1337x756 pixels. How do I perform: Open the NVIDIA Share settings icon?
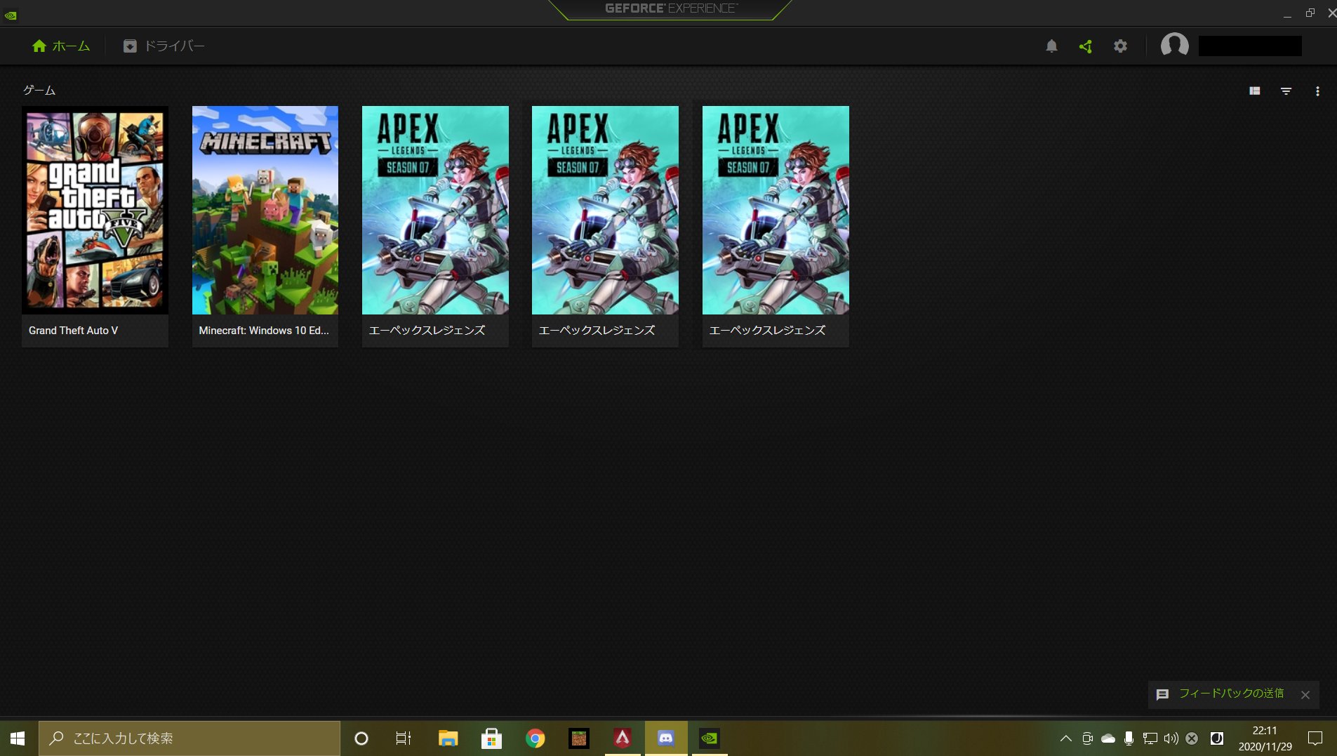pyautogui.click(x=1085, y=46)
